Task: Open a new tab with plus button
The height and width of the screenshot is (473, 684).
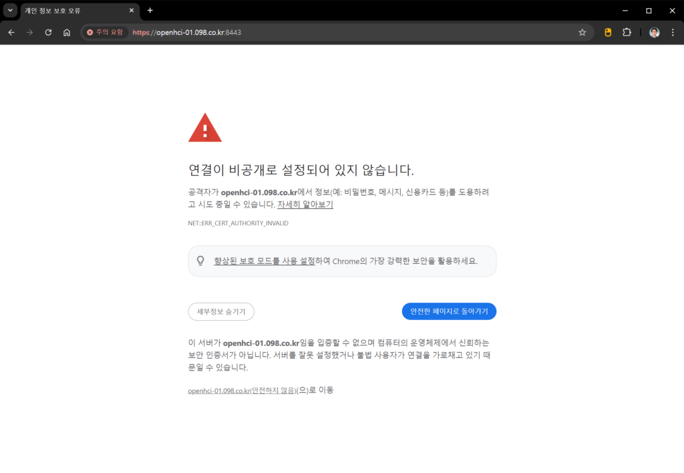Action: pos(150,11)
